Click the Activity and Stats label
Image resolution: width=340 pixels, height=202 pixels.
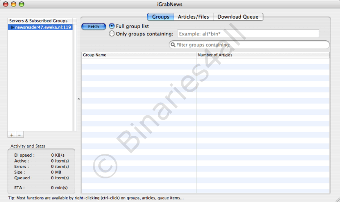[x=28, y=146]
